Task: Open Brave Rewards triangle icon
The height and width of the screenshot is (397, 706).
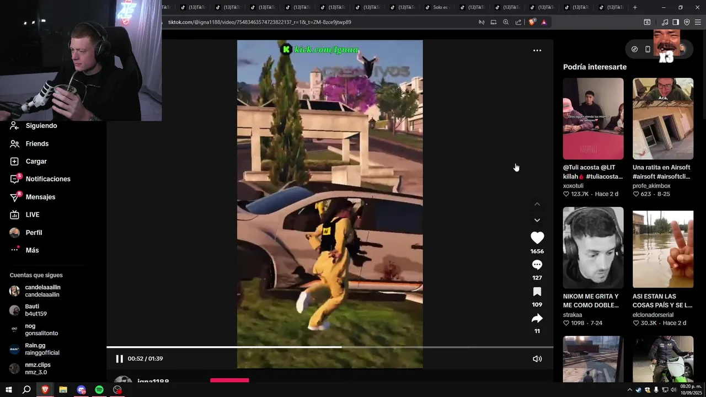Action: click(544, 22)
